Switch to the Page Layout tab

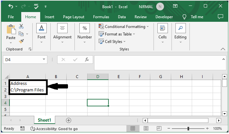pos(74,17)
